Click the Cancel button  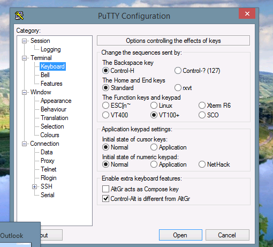click(227, 235)
